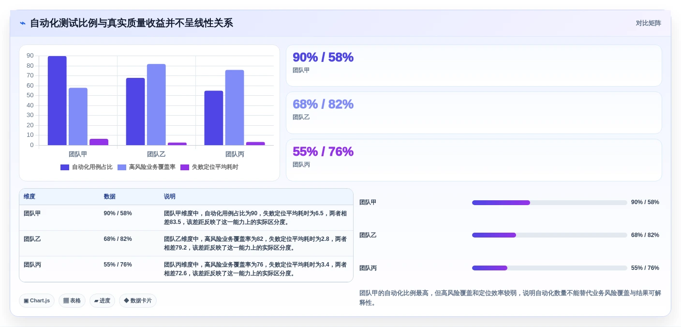Click 团队乙 progress bar

tap(549, 235)
